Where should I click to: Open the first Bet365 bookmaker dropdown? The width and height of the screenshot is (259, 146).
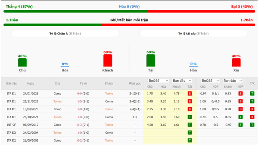pos(158,81)
